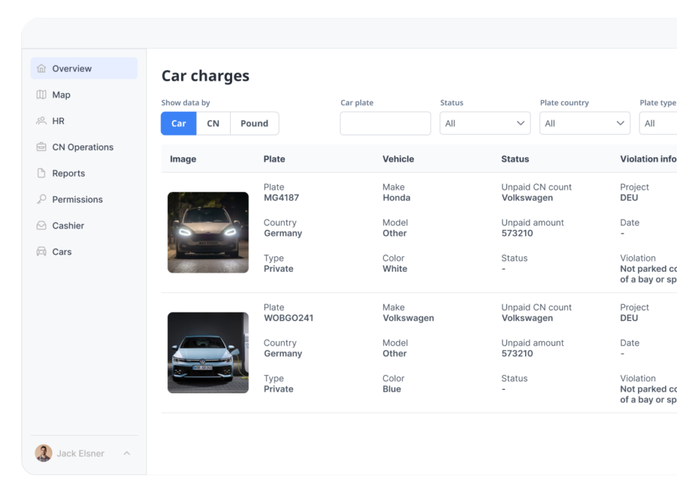Click the Overview home icon in sidebar

[x=42, y=69]
